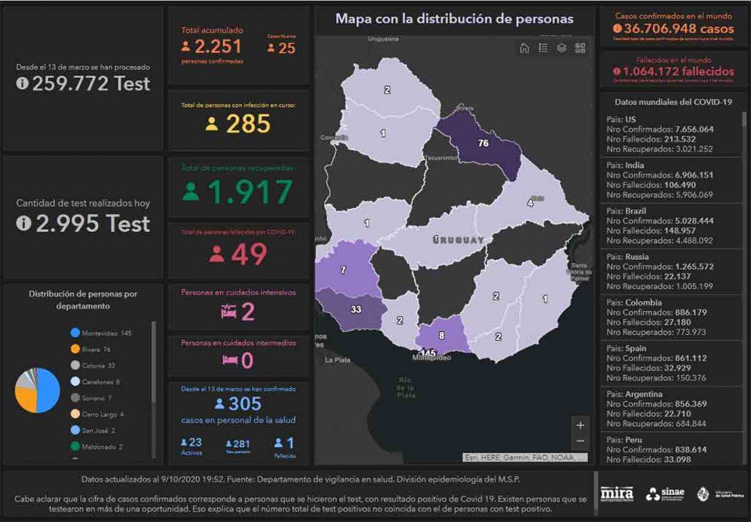751x522 pixels.
Task: Click info icon beside 2.995 Test
Action: (x=22, y=223)
